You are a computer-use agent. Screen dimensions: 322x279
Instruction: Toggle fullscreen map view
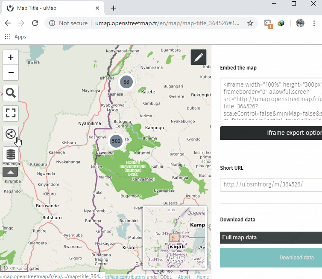coord(11,113)
